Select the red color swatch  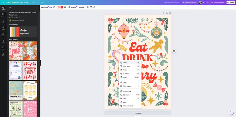point(62,7)
